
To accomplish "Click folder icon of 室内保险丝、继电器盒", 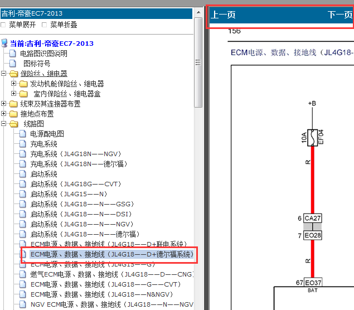I will (23, 94).
